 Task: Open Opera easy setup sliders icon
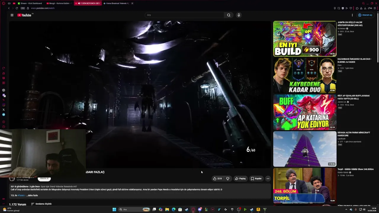[x=375, y=8]
